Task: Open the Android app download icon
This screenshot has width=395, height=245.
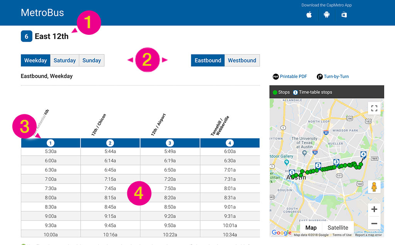Action: coord(326,15)
